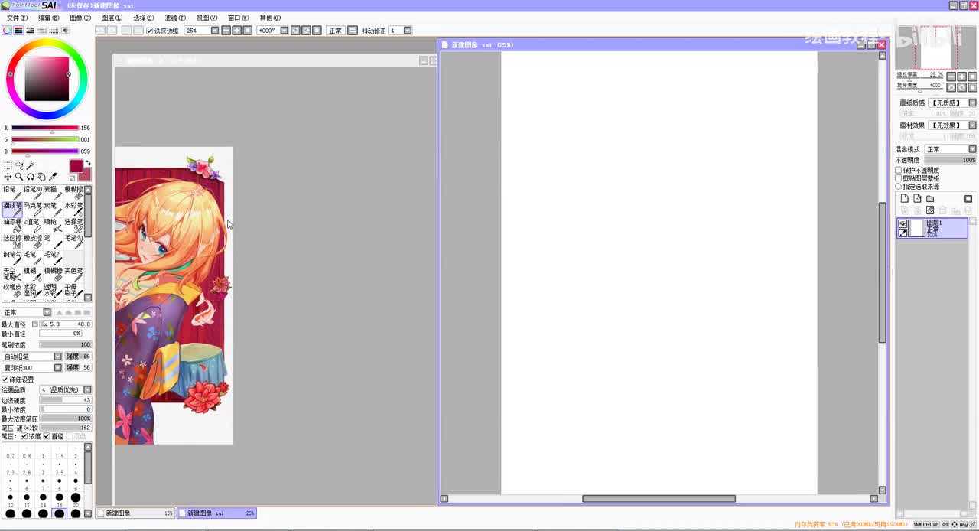The width and height of the screenshot is (979, 531).
Task: Open the 图层 menu
Action: click(112, 18)
